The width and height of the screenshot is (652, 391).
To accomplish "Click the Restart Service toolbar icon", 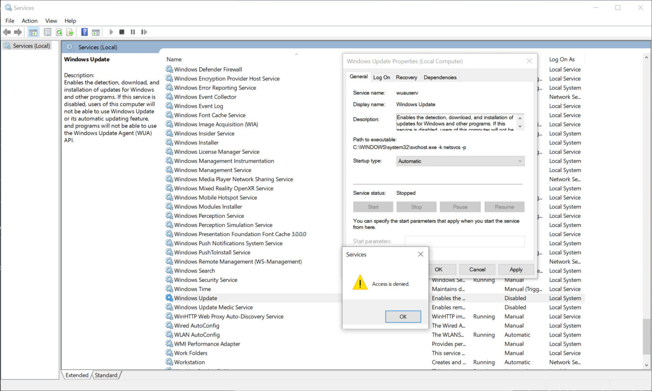I will pos(144,32).
